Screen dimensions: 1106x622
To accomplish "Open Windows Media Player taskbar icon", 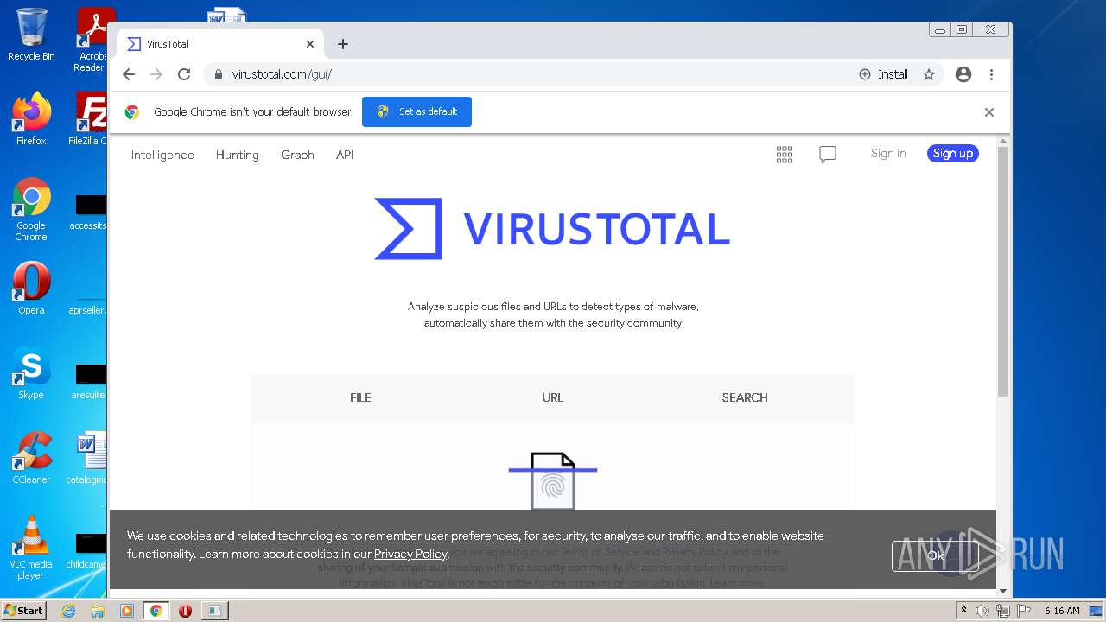I will click(x=127, y=611).
